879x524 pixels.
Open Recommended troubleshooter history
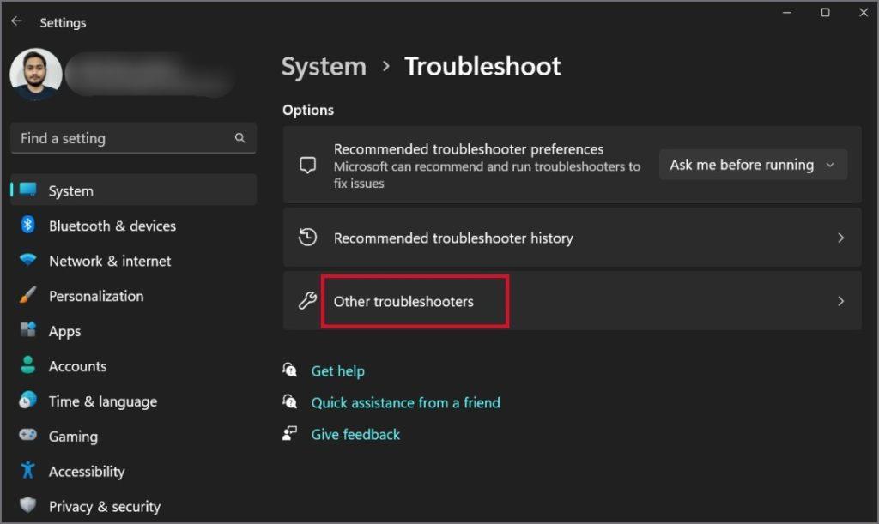(x=572, y=238)
